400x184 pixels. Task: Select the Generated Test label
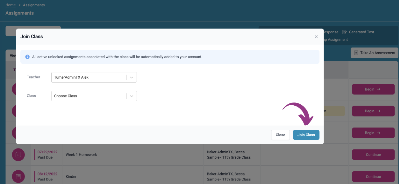(x=361, y=32)
